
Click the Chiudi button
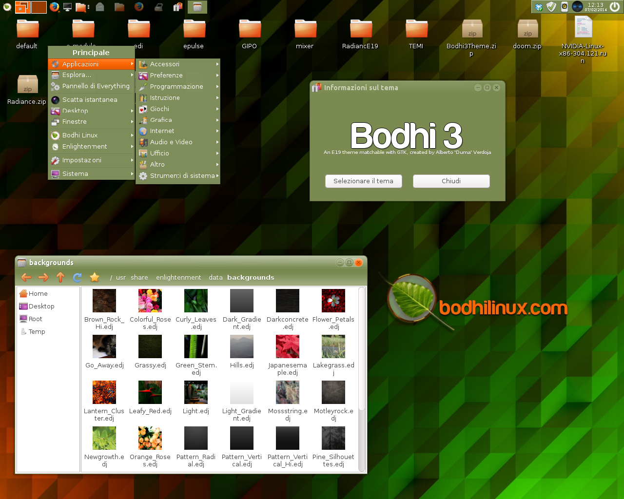(451, 181)
